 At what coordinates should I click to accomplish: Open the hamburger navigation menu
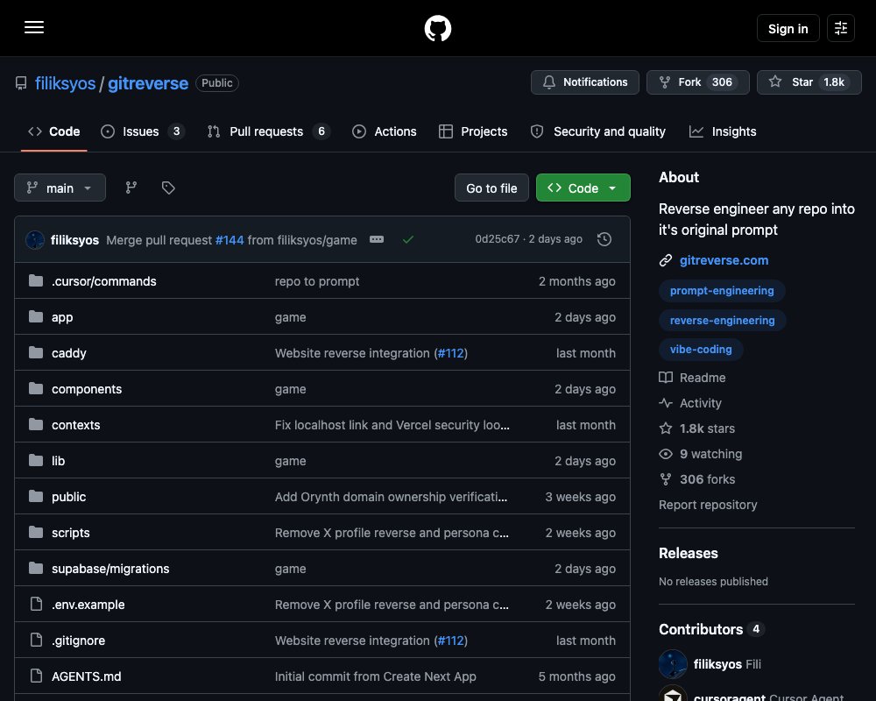(x=34, y=27)
